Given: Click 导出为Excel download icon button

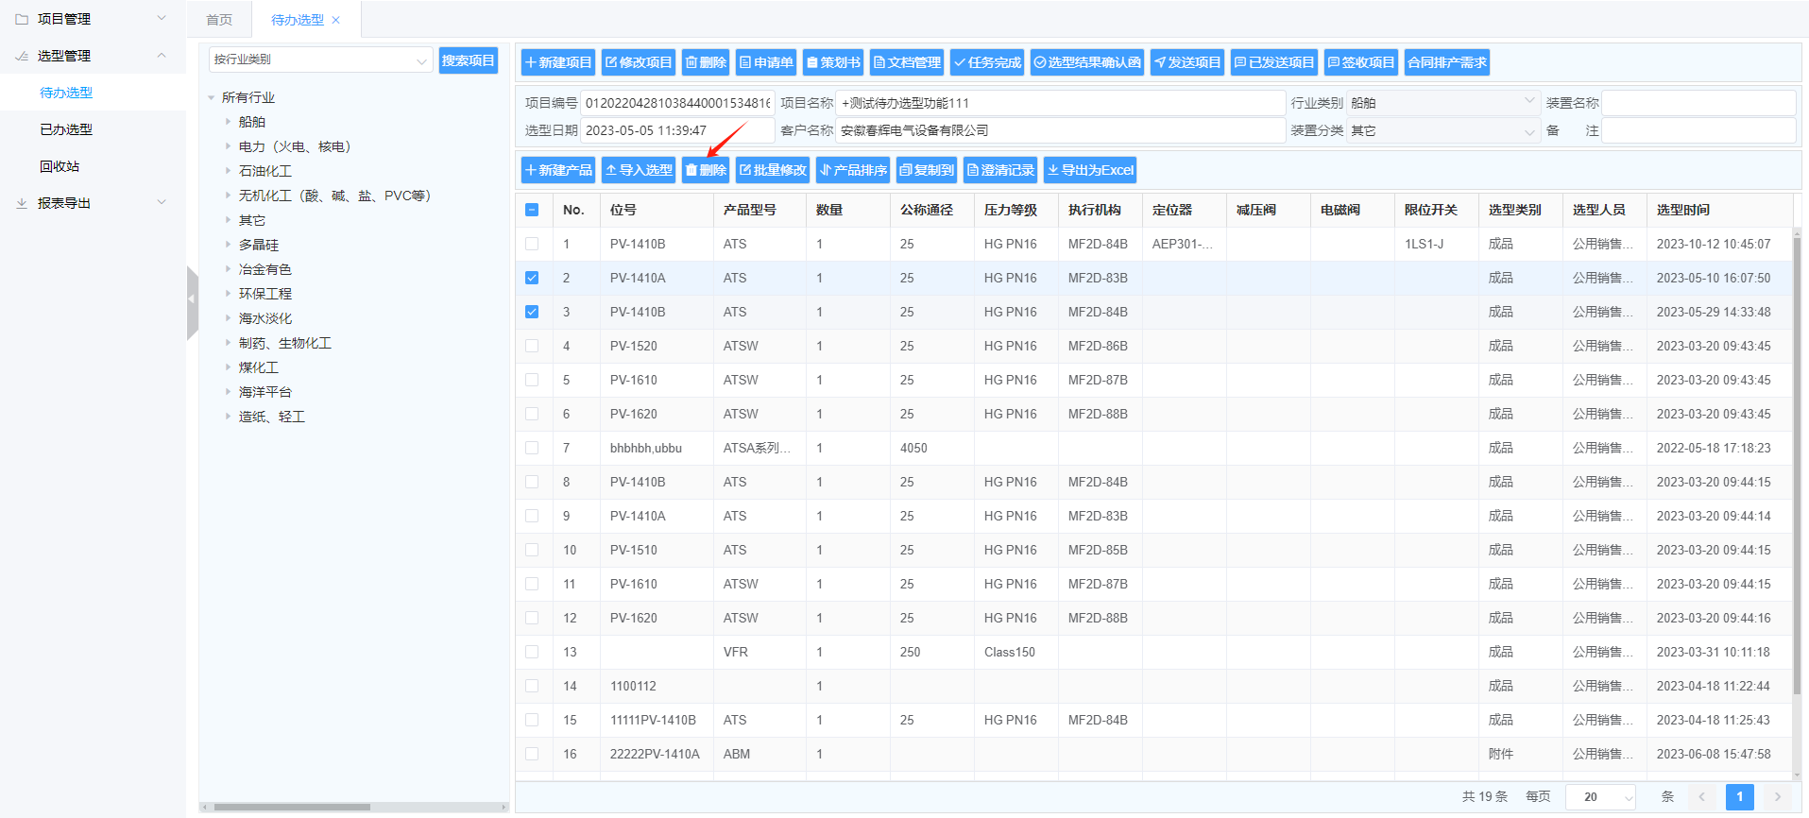Looking at the screenshot, I should [x=1089, y=170].
